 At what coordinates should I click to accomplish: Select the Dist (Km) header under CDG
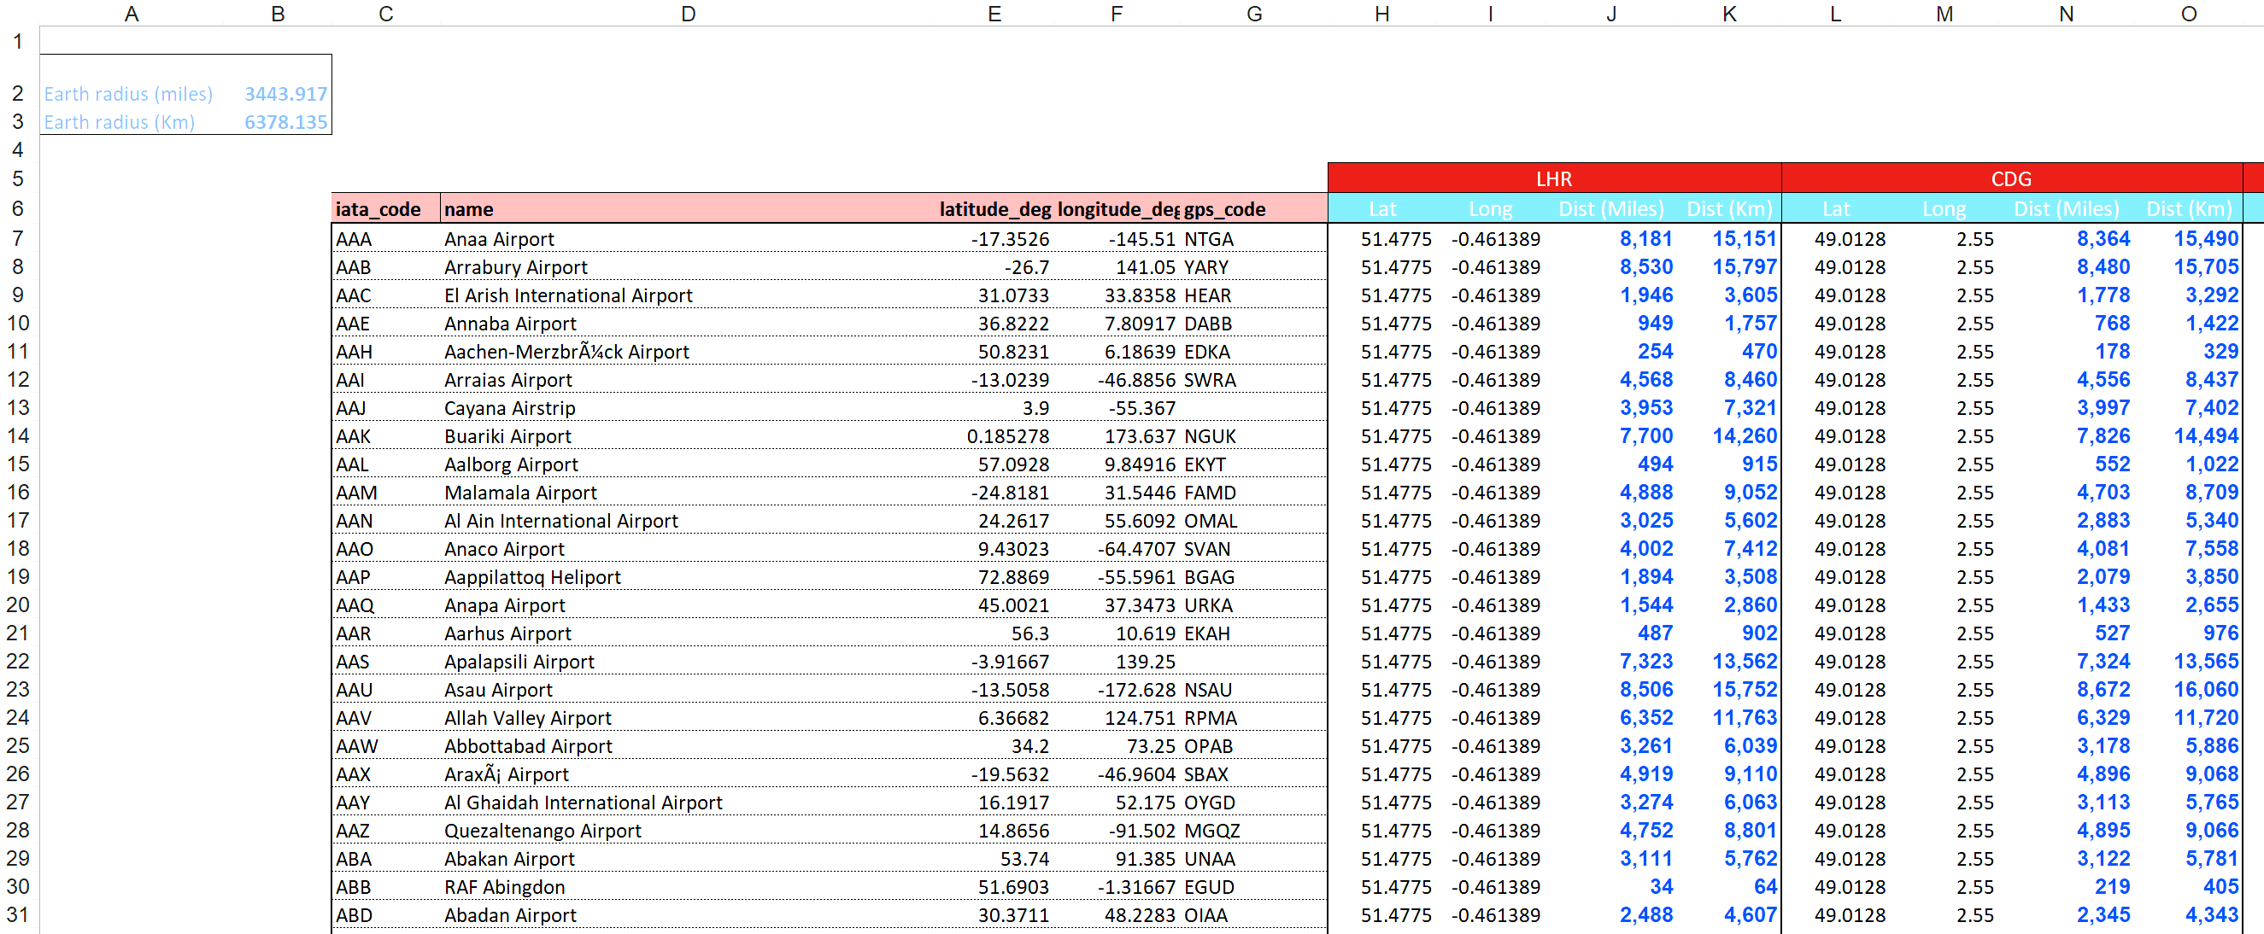point(2189,209)
